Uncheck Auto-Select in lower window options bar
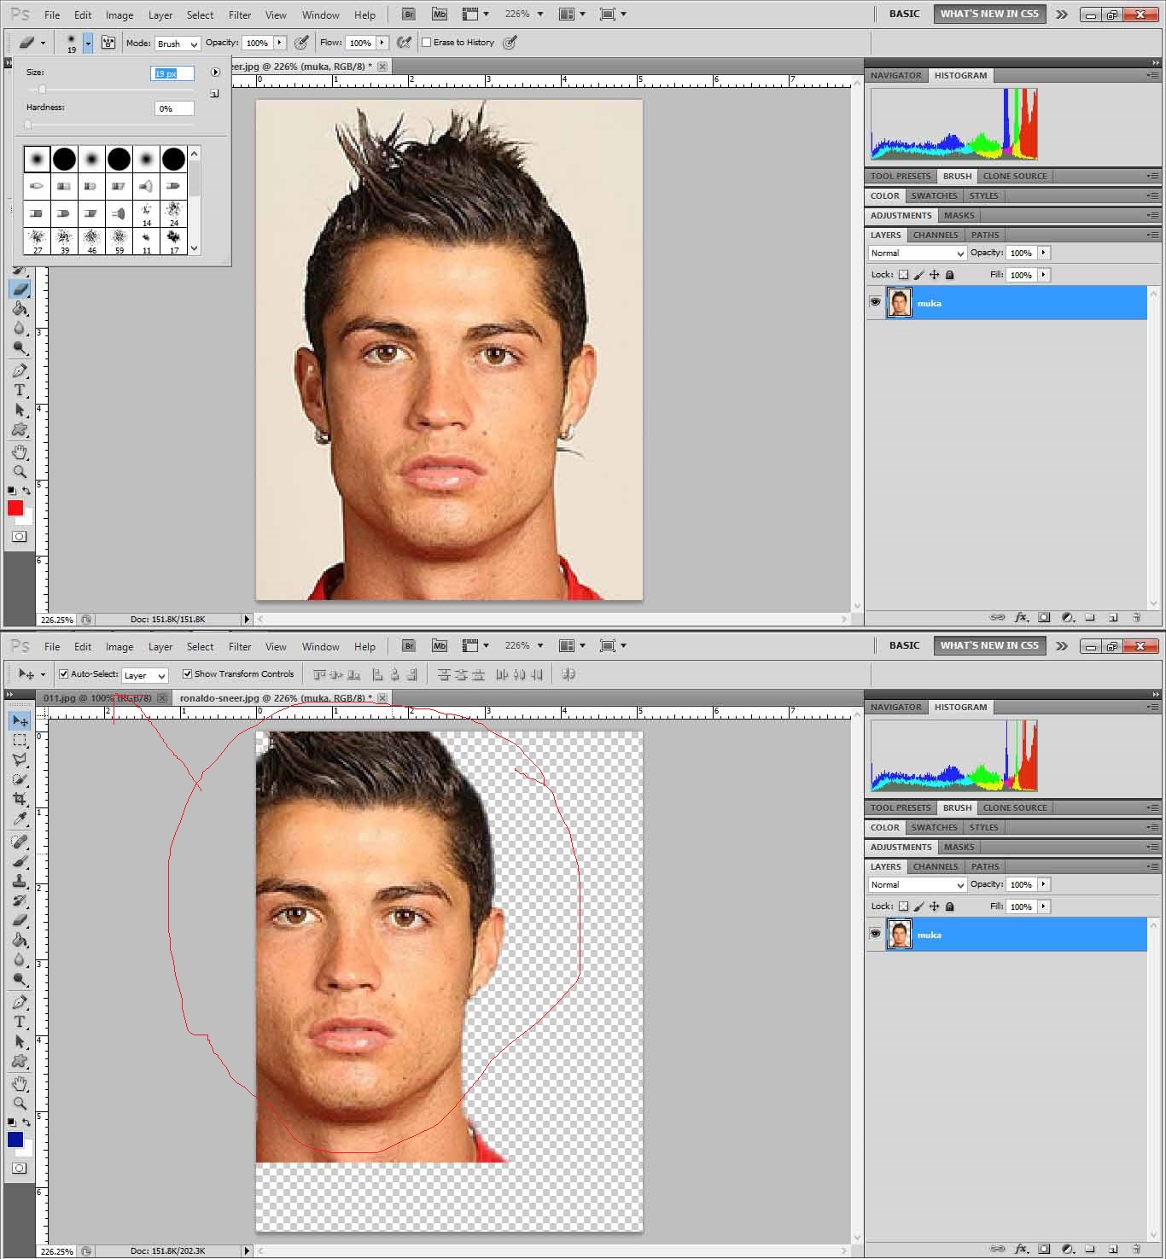Viewport: 1166px width, 1259px height. tap(63, 674)
